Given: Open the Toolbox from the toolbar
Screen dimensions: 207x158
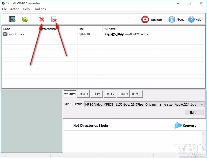Looking at the screenshot, I should (152, 20).
